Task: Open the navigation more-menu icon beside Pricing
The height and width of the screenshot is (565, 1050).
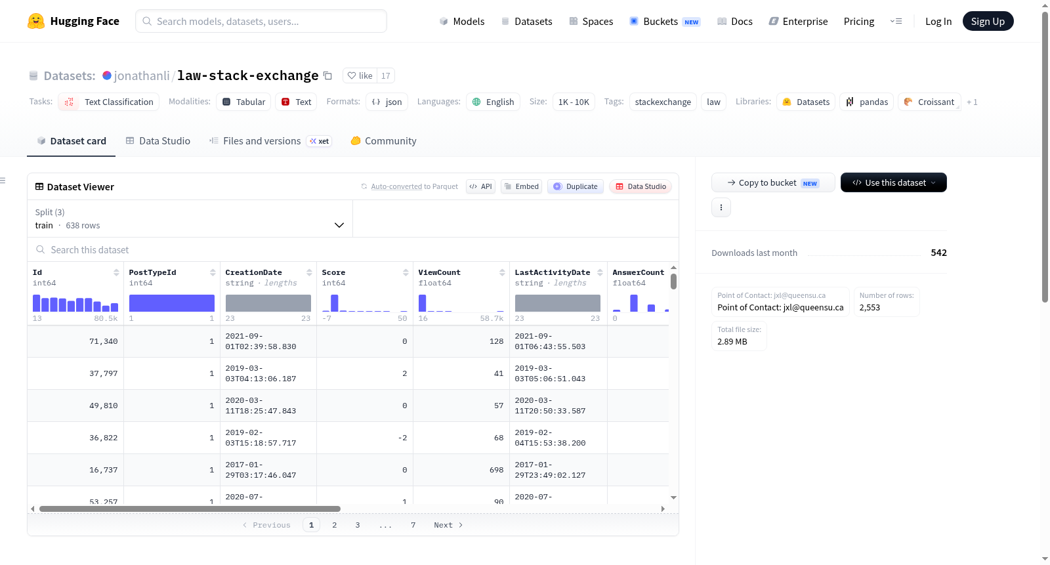Action: (x=896, y=21)
